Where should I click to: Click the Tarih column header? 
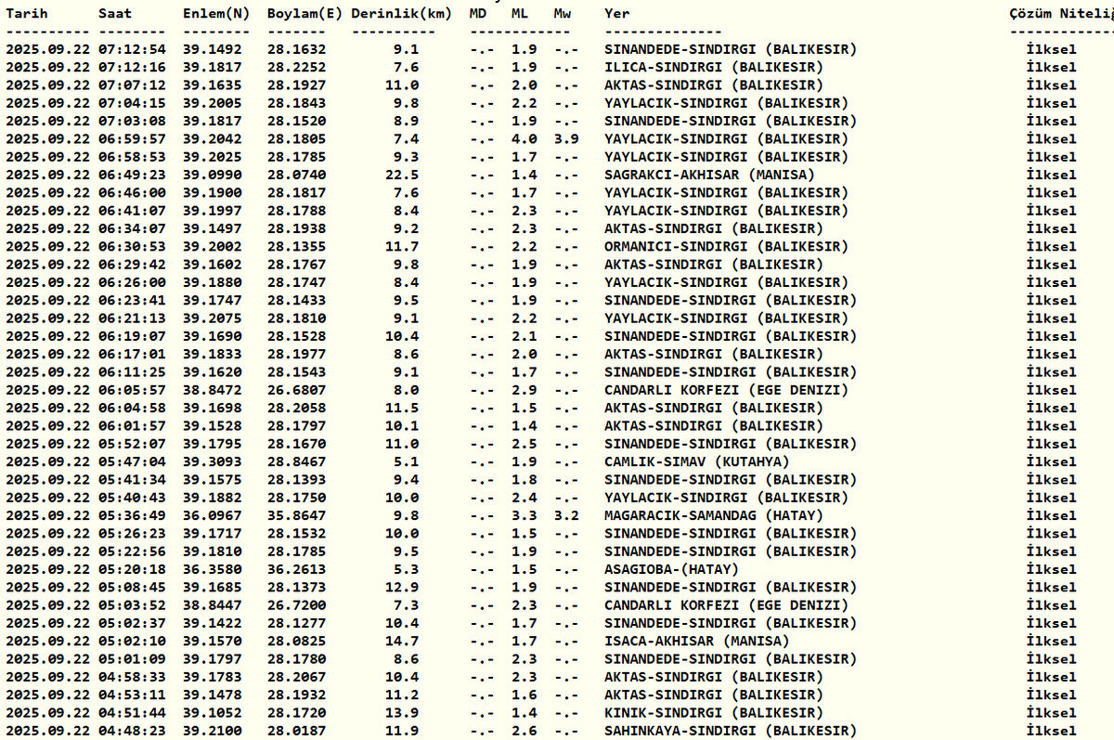click(27, 14)
